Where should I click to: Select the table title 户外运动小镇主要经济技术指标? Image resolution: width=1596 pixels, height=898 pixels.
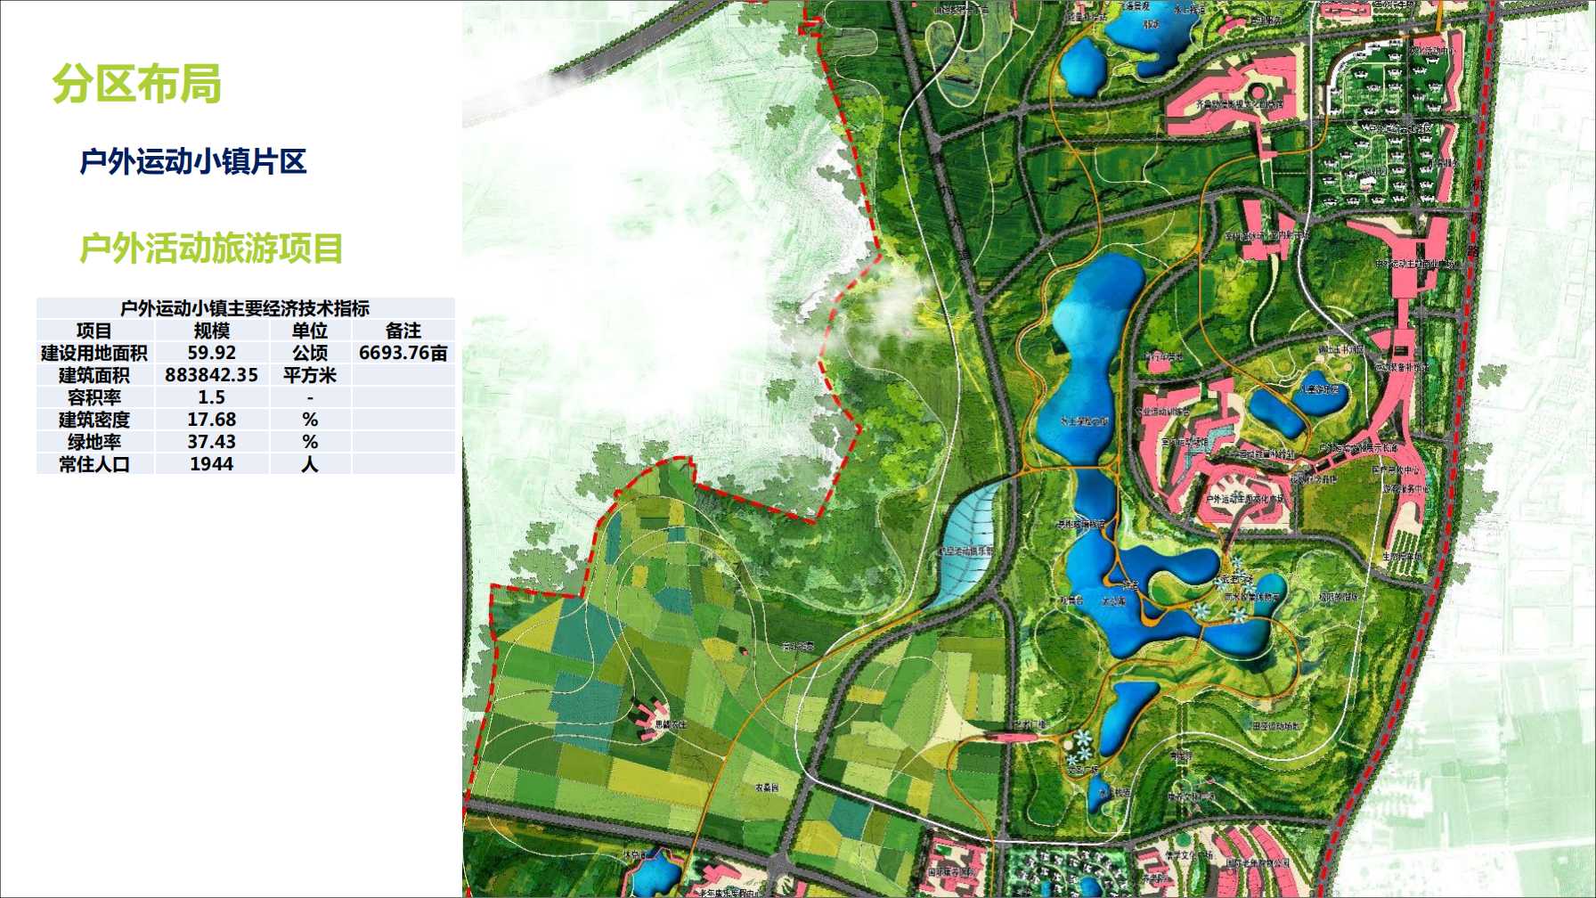[245, 308]
